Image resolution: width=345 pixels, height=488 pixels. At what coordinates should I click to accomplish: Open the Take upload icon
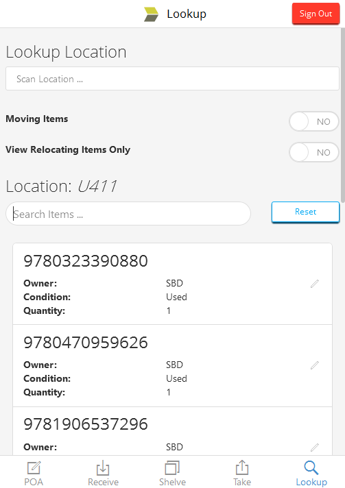click(242, 467)
